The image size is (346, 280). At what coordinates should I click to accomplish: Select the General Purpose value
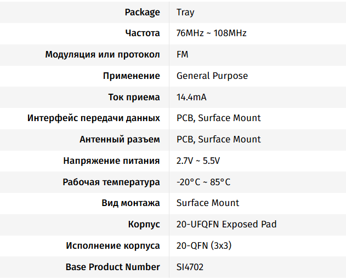pyautogui.click(x=212, y=76)
